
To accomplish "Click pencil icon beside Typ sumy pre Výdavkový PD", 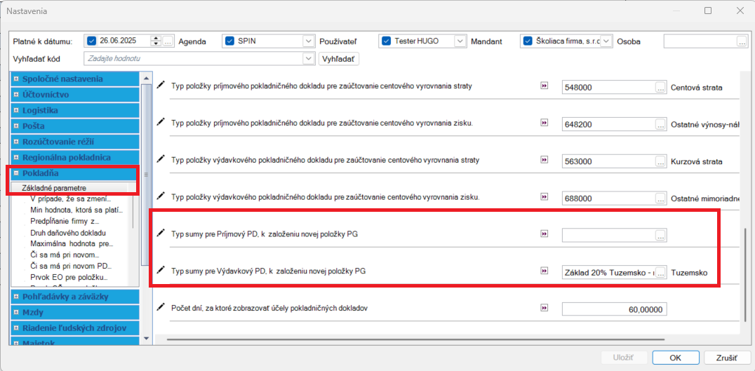I will pos(161,270).
